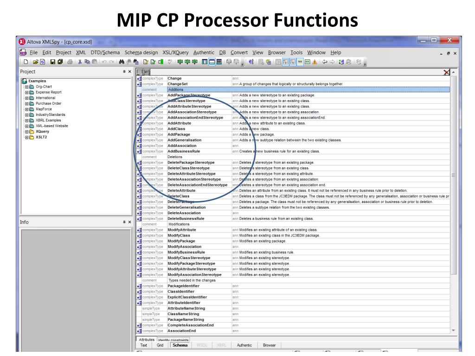Click the Save All icon
The image size is (475, 356).
point(60,62)
